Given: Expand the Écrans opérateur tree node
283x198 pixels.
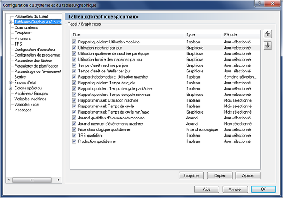Looking at the screenshot, I should point(11,88).
